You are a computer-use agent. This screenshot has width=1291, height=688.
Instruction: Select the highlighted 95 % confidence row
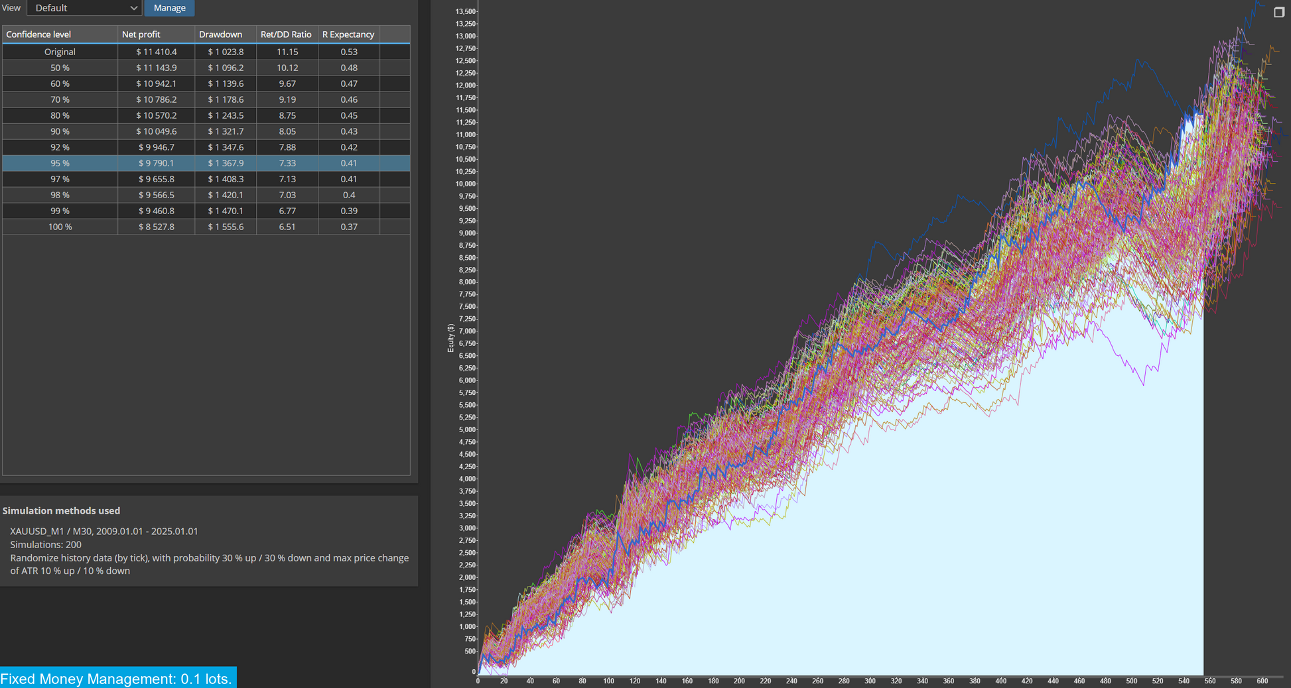pyautogui.click(x=206, y=163)
